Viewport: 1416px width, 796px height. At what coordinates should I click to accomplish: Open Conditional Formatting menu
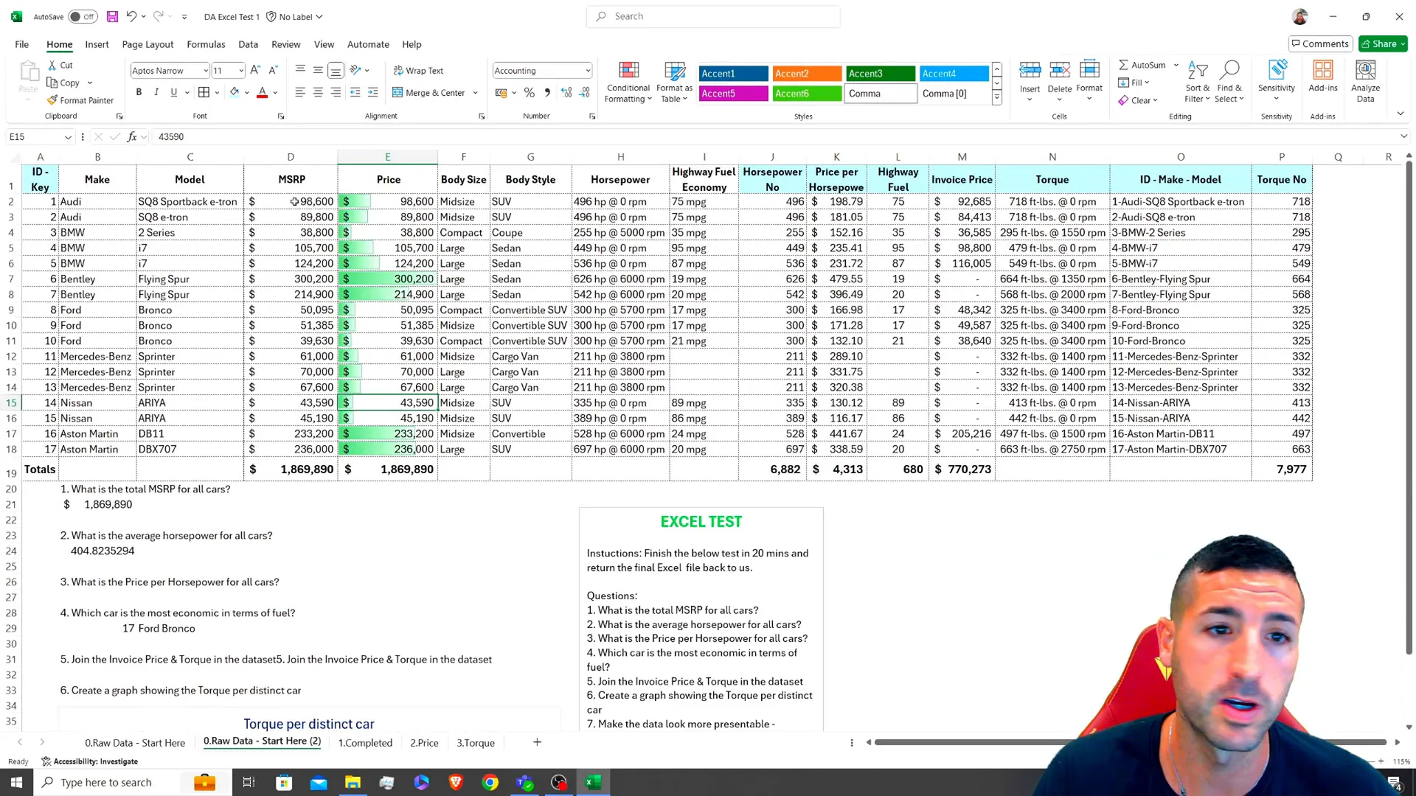click(628, 82)
